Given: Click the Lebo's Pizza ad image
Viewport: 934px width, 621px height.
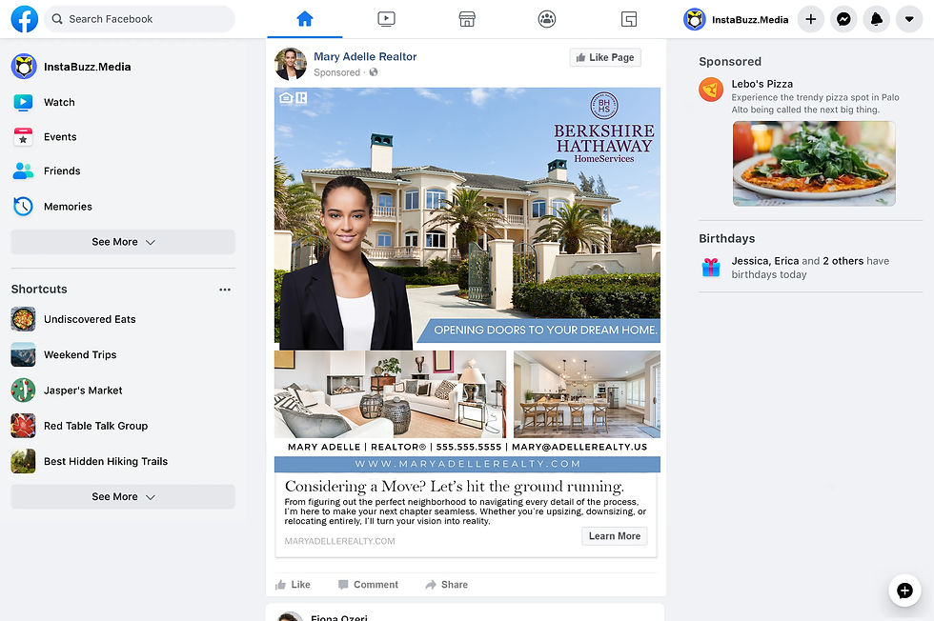Looking at the screenshot, I should (814, 164).
